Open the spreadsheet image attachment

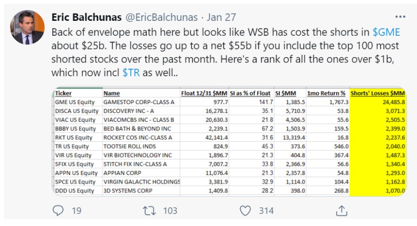coord(229,141)
